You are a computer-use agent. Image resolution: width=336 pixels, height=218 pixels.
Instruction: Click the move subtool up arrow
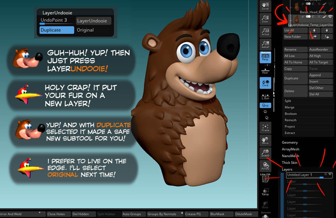tap(314, 30)
